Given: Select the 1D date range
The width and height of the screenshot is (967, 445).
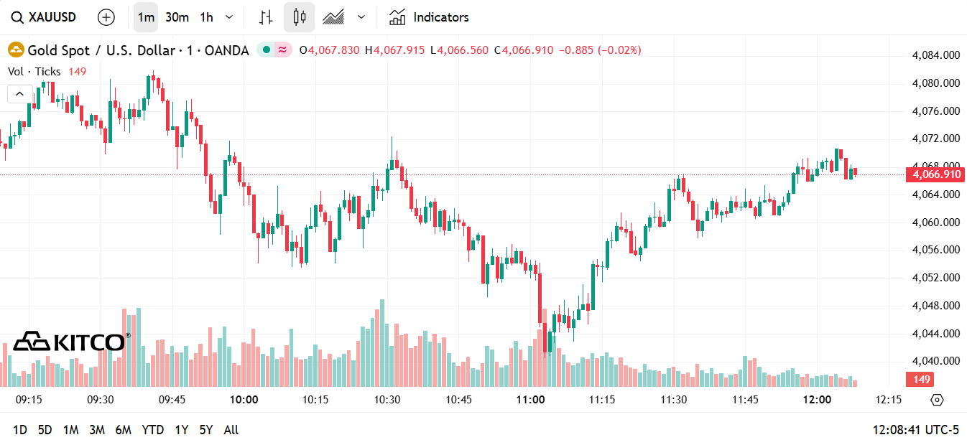Looking at the screenshot, I should point(20,430).
